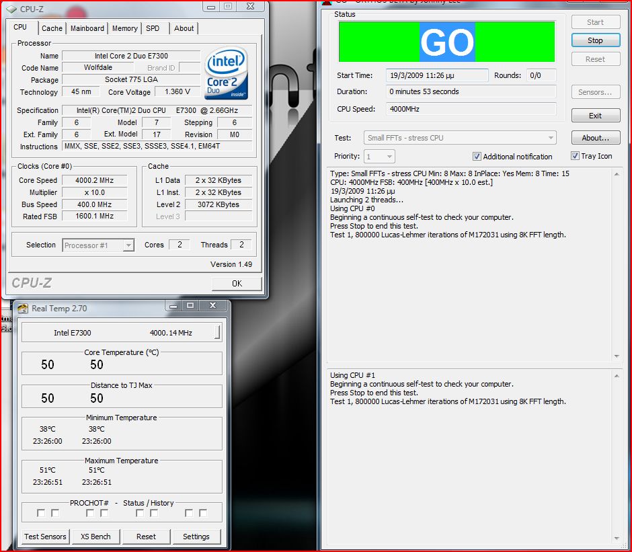632x552 pixels.
Task: Click the Intel E7300 label in Real Temp
Action: point(73,333)
